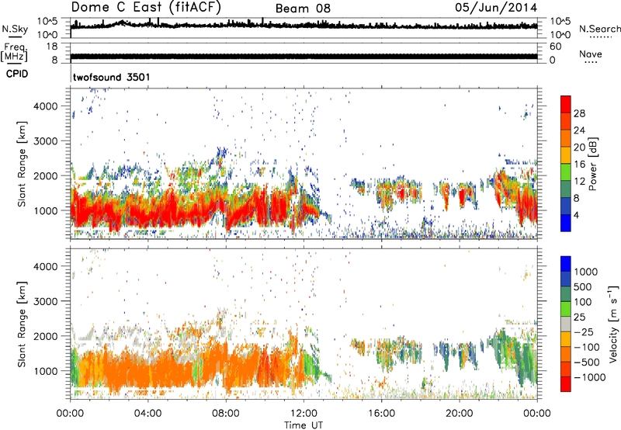Viewport: 621px width, 430px height.
Task: Click the "4" label on the power color bar
Action: [x=576, y=216]
